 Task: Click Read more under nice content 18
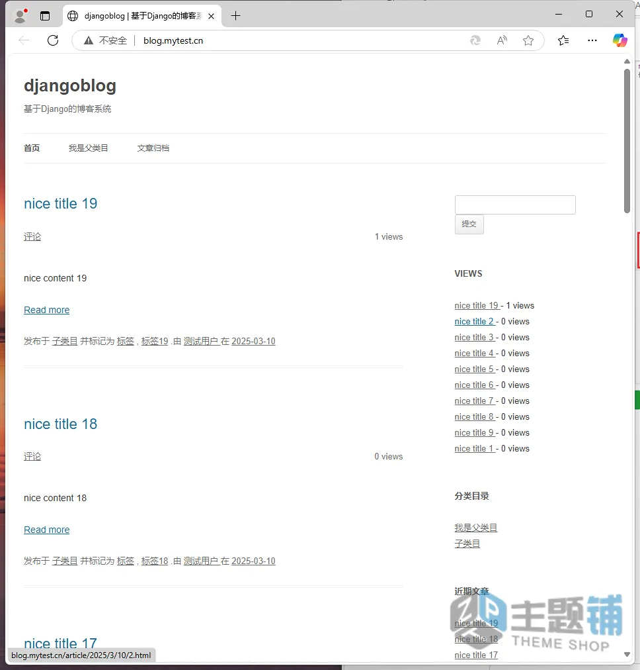[x=46, y=530]
